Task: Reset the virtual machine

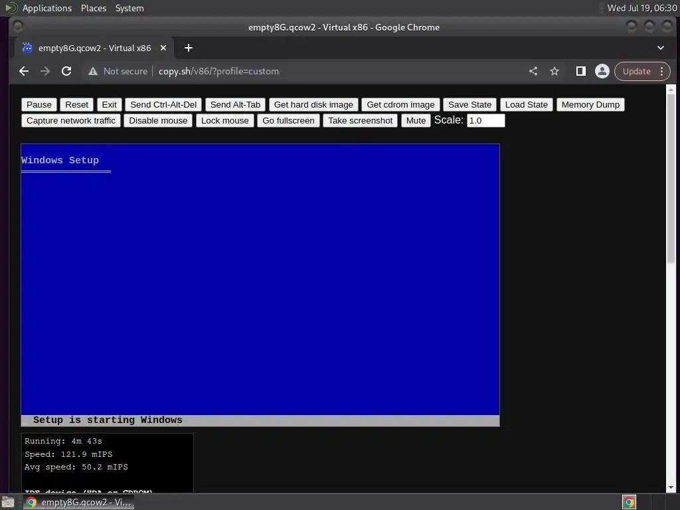Action: 77,104
